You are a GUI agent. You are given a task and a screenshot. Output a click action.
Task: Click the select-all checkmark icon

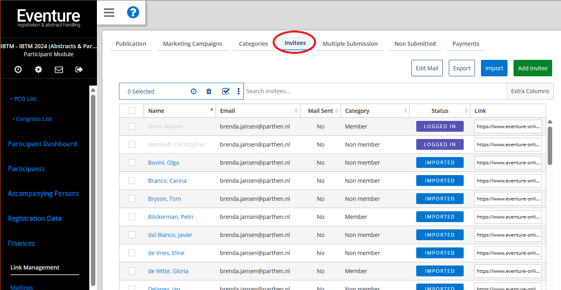pyautogui.click(x=226, y=92)
